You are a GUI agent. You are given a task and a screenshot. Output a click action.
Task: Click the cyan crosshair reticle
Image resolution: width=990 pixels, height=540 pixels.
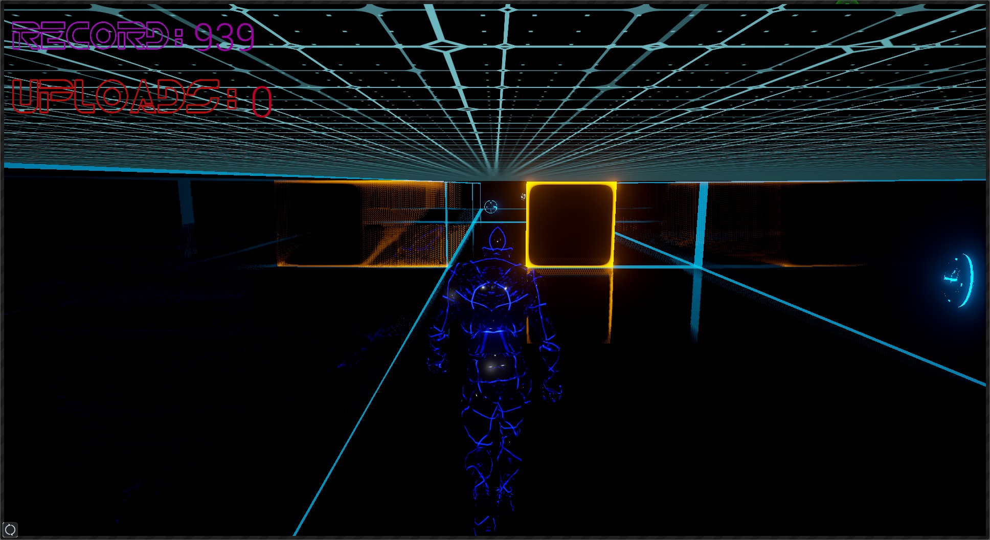(x=490, y=207)
